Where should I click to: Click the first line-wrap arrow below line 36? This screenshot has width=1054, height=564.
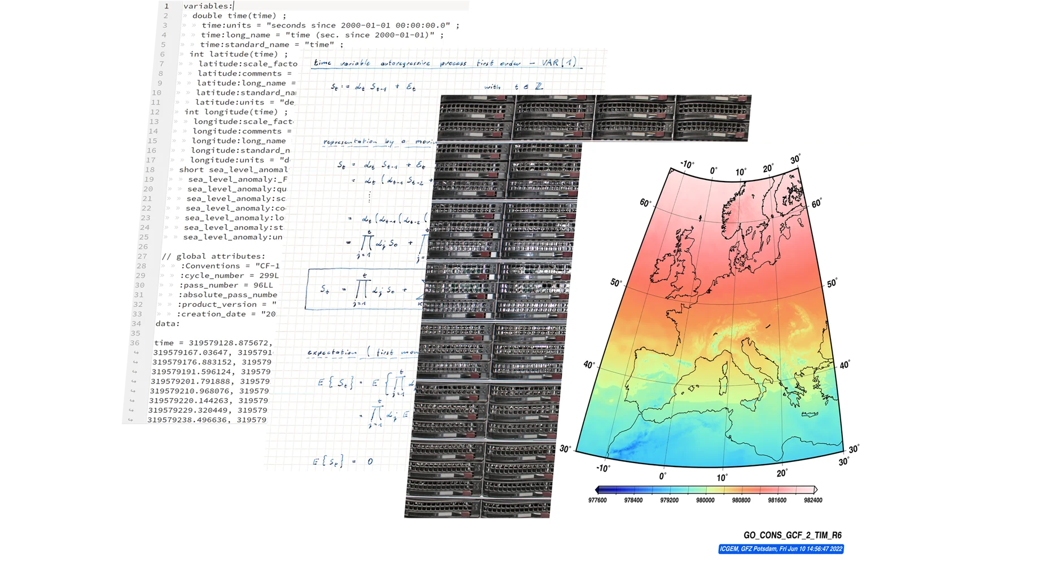(x=136, y=352)
